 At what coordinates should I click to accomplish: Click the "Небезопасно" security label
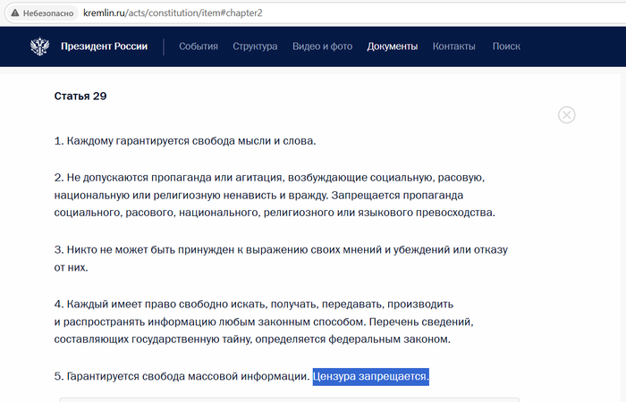click(50, 14)
